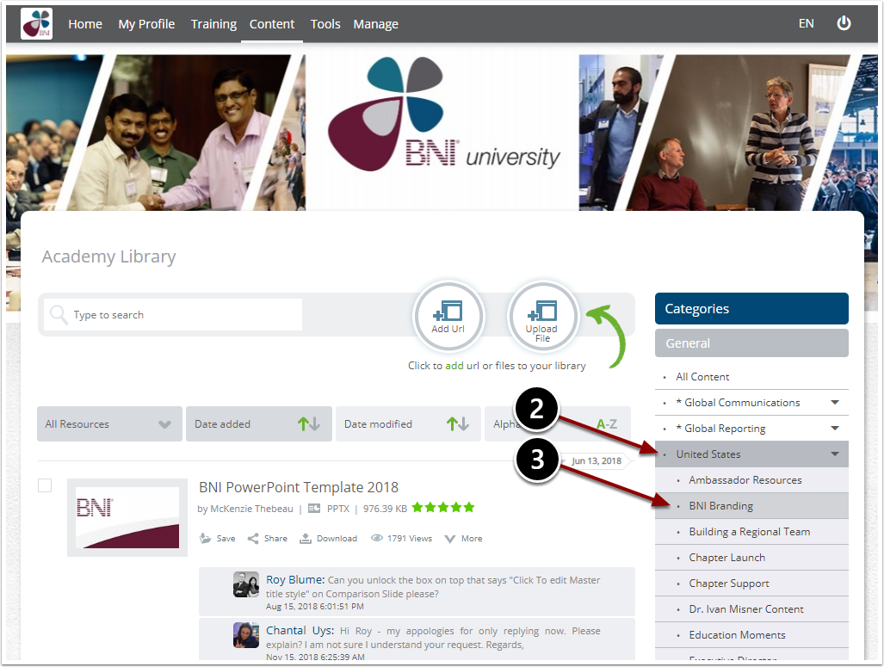Open Chapter Support subcategory
The height and width of the screenshot is (667, 884).
751,584
